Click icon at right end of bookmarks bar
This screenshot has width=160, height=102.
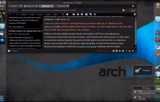pos(135,14)
